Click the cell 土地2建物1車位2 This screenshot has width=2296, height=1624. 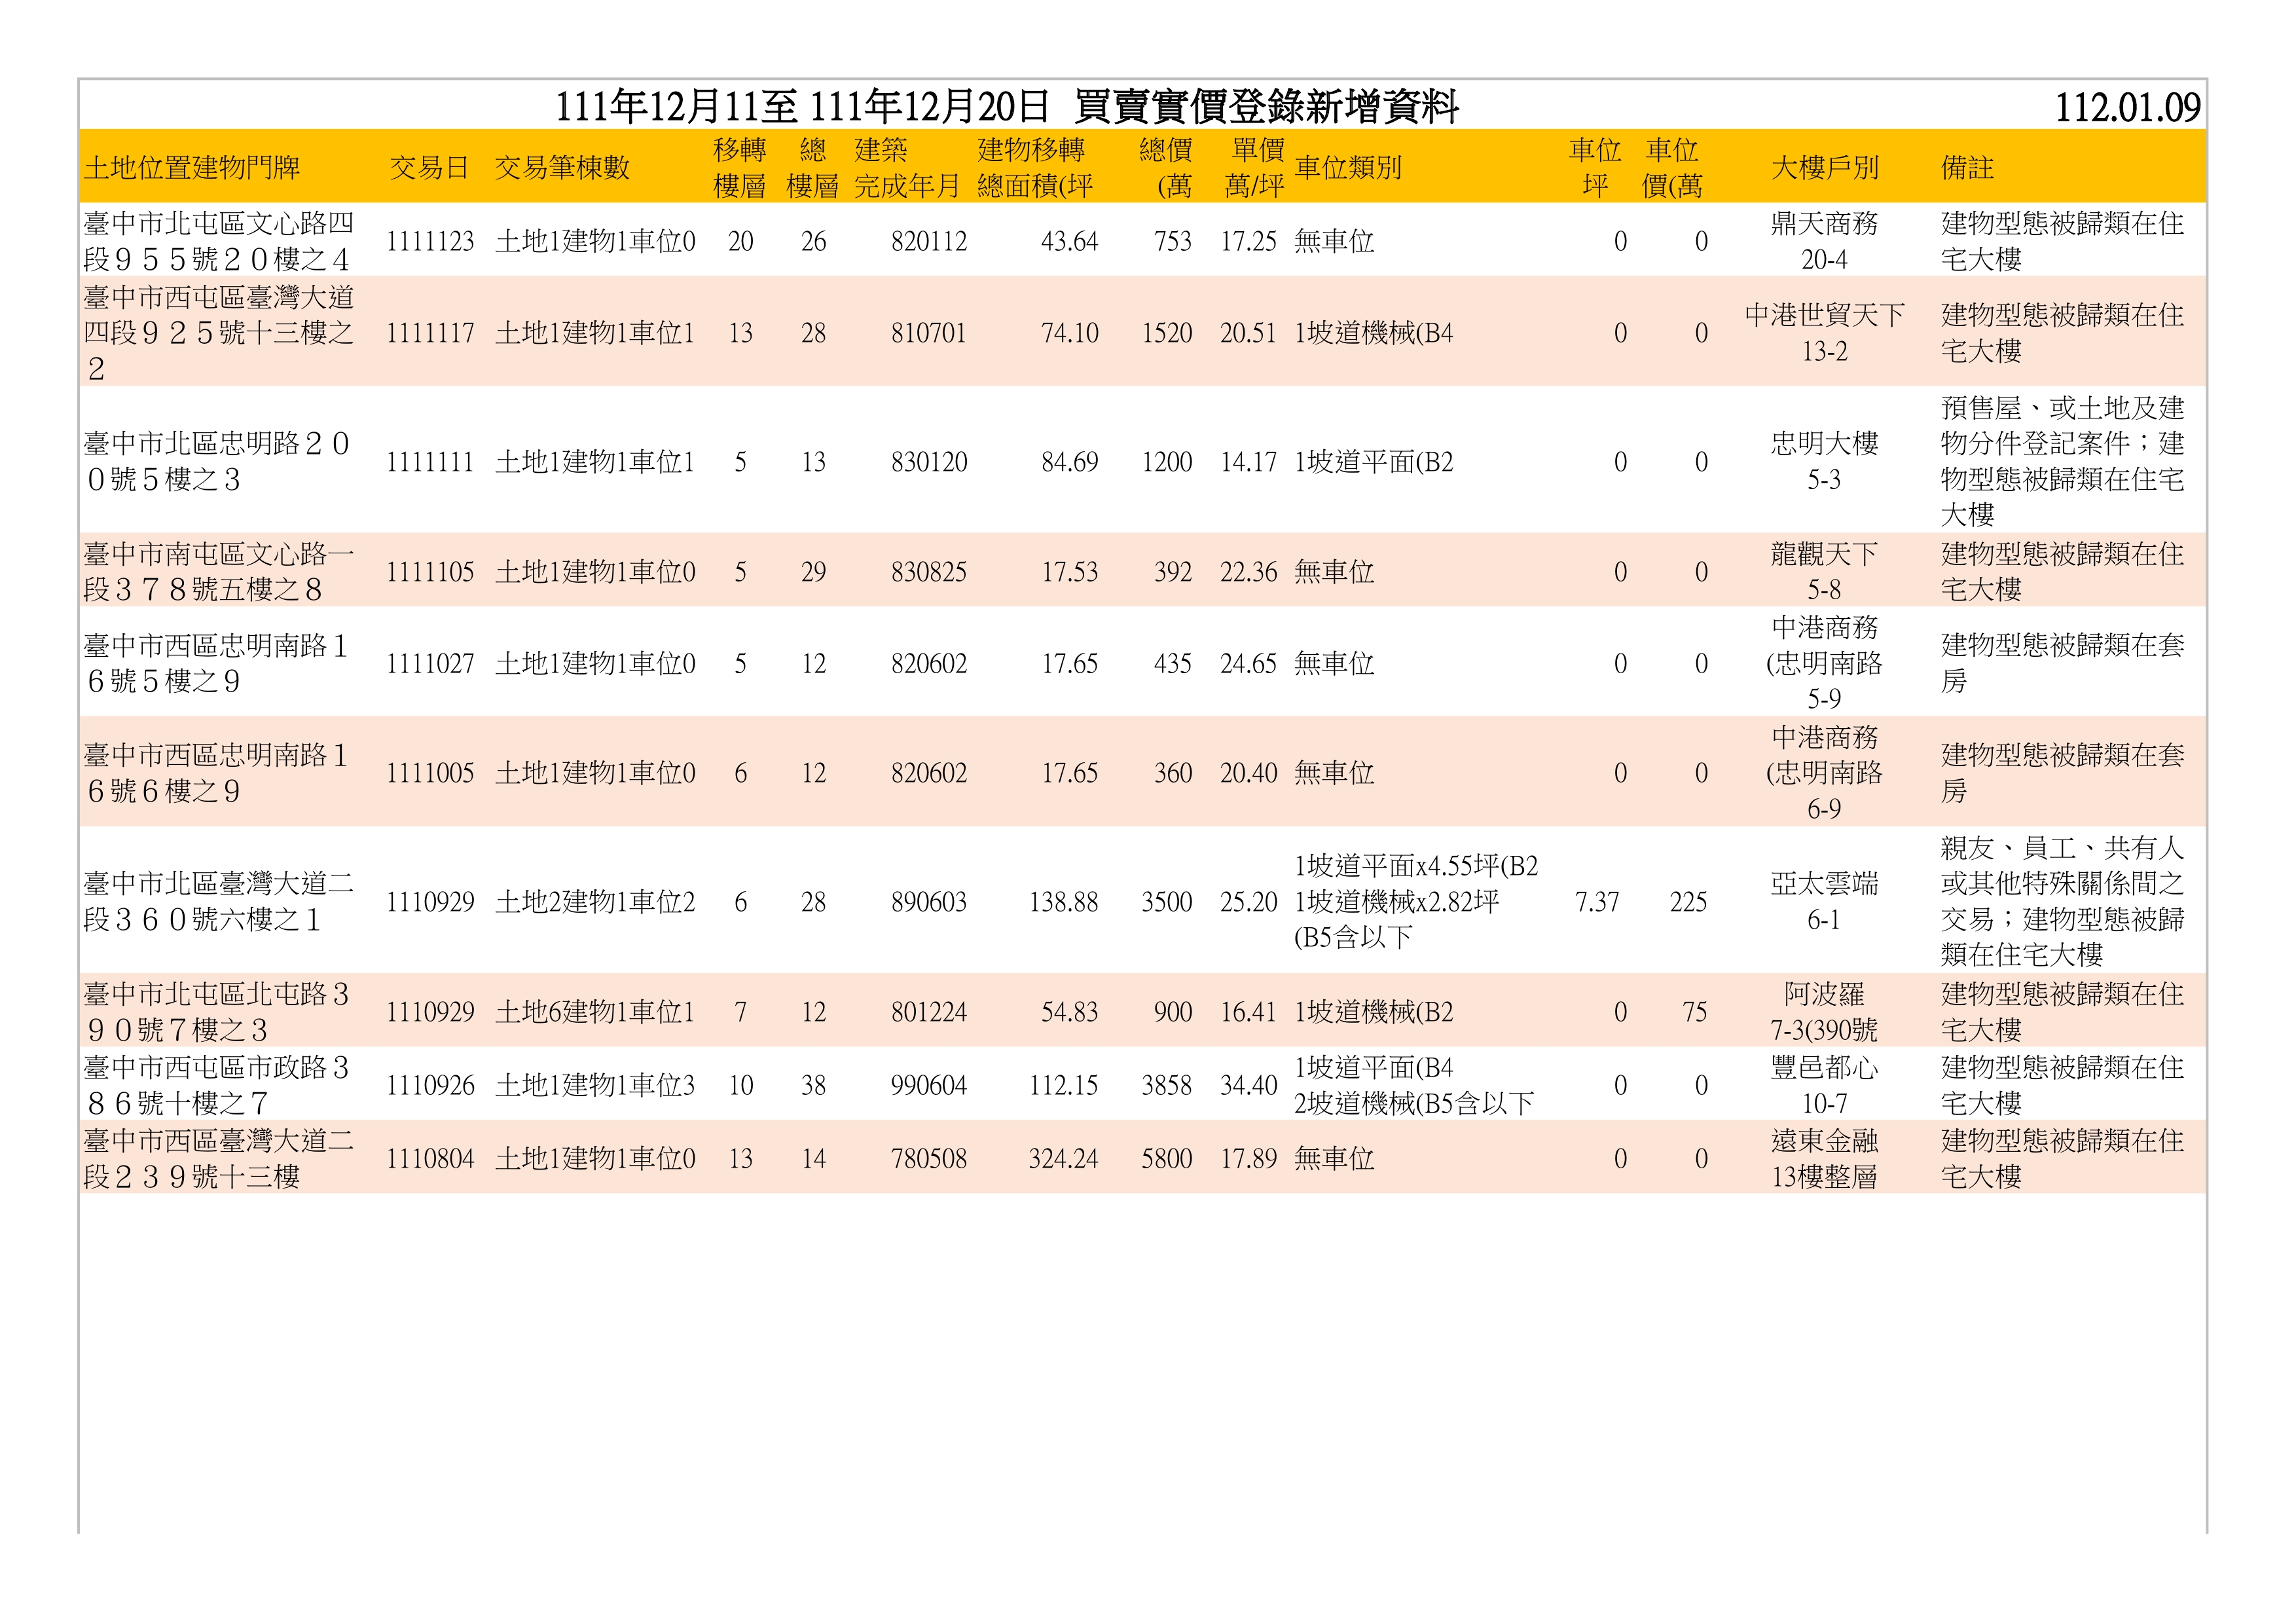pyautogui.click(x=594, y=902)
